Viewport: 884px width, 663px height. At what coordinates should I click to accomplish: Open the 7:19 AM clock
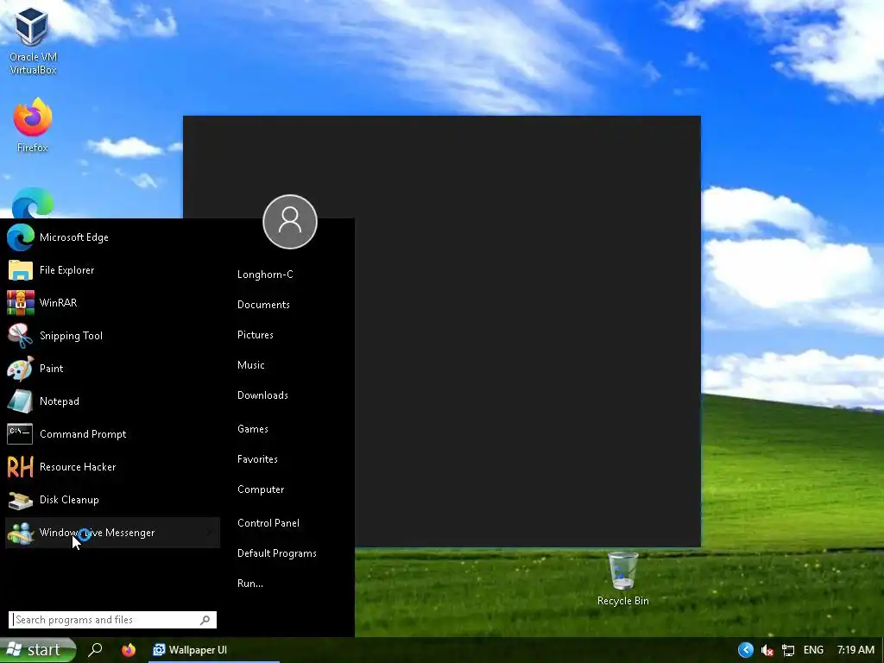[856, 650]
